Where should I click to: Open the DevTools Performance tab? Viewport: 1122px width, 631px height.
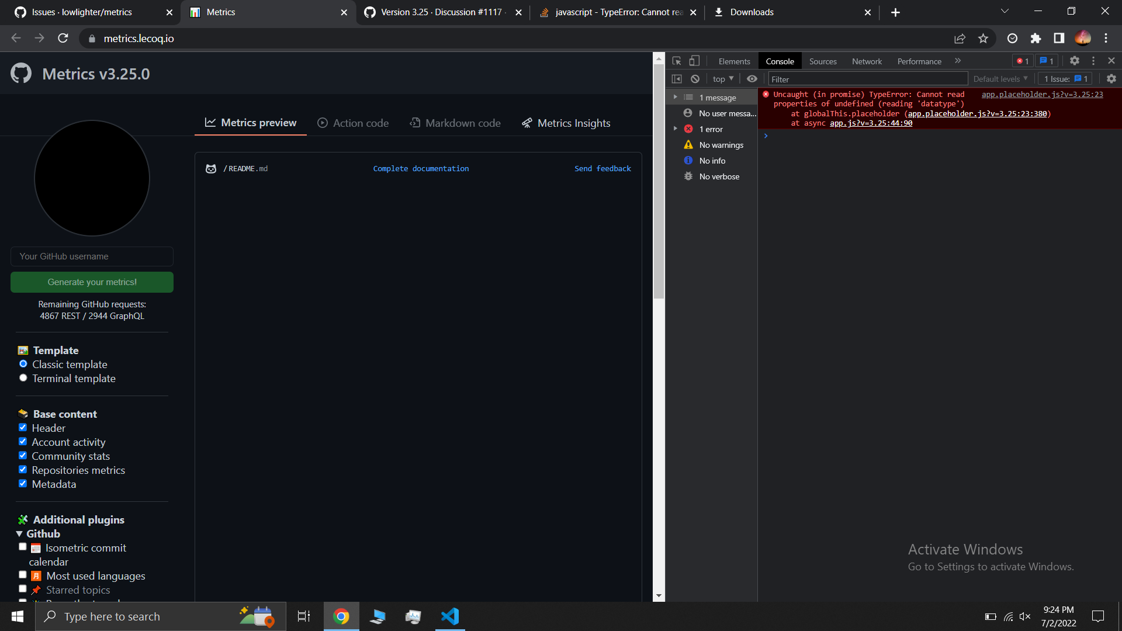click(x=919, y=61)
